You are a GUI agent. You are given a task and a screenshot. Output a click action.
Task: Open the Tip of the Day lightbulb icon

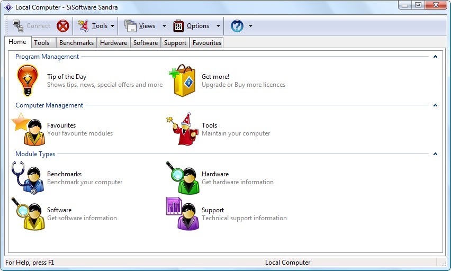(x=28, y=80)
